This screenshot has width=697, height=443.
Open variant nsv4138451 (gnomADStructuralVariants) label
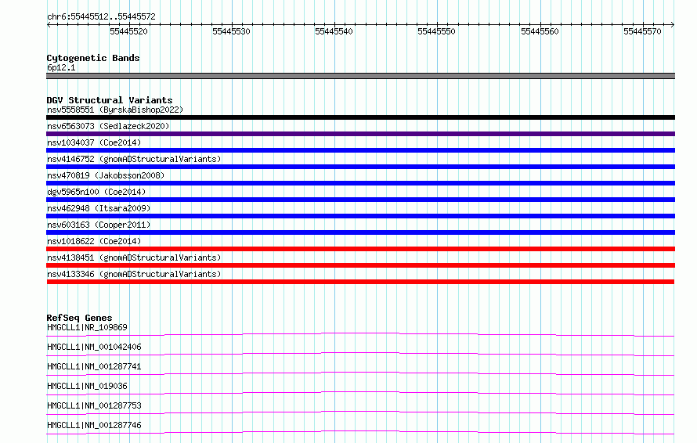coord(134,258)
